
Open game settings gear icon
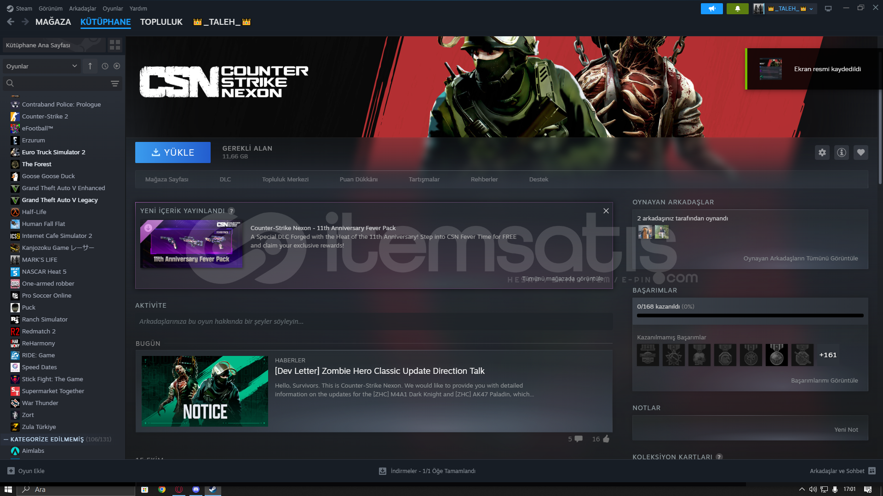coord(822,152)
